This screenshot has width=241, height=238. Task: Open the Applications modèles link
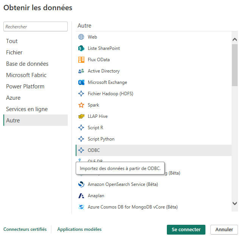point(79,229)
